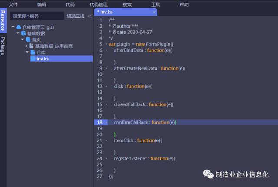
Task: Click the file icon beside 基础数据_应用首页
Action: (x=31, y=46)
